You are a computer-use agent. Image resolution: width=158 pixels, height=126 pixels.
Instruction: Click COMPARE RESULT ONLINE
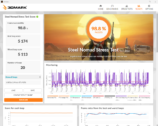pos(23,95)
